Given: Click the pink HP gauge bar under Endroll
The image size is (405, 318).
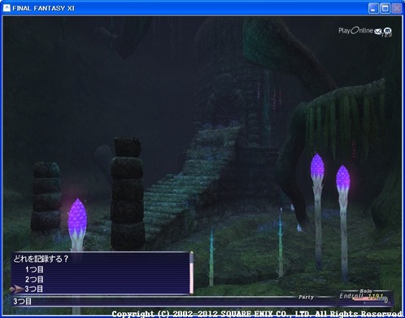Looking at the screenshot, I should 368,299.
